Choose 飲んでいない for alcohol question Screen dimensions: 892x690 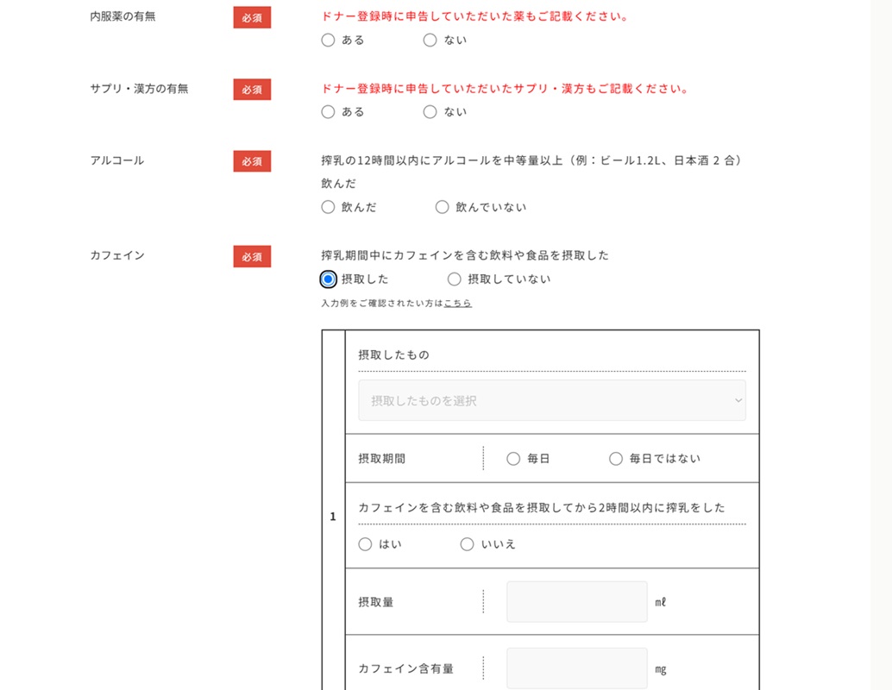click(442, 207)
